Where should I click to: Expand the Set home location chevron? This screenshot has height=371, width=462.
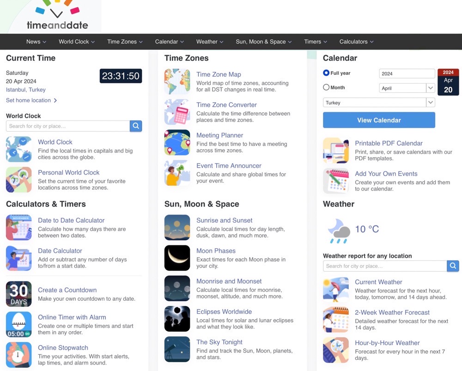pos(55,100)
